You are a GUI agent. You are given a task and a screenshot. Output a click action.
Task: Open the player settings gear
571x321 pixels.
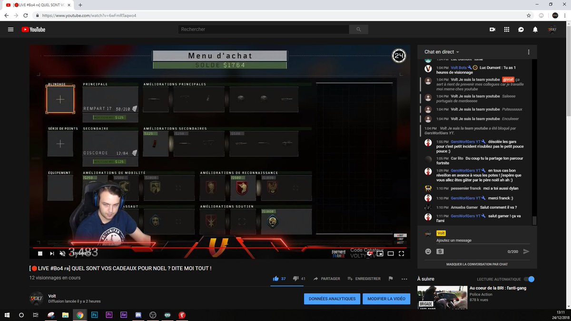[369, 253]
